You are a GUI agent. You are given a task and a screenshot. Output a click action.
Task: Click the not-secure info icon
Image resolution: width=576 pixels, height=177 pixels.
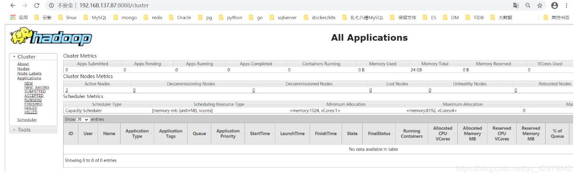point(51,6)
